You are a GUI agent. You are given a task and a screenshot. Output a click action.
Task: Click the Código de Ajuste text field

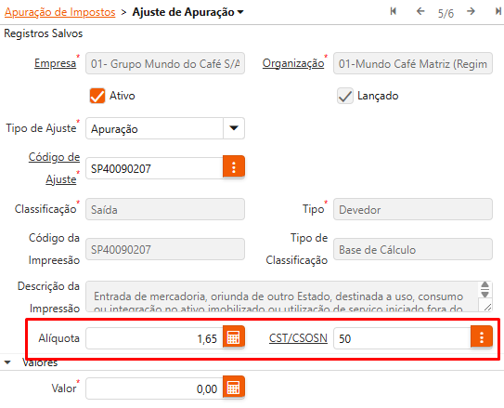[154, 168]
